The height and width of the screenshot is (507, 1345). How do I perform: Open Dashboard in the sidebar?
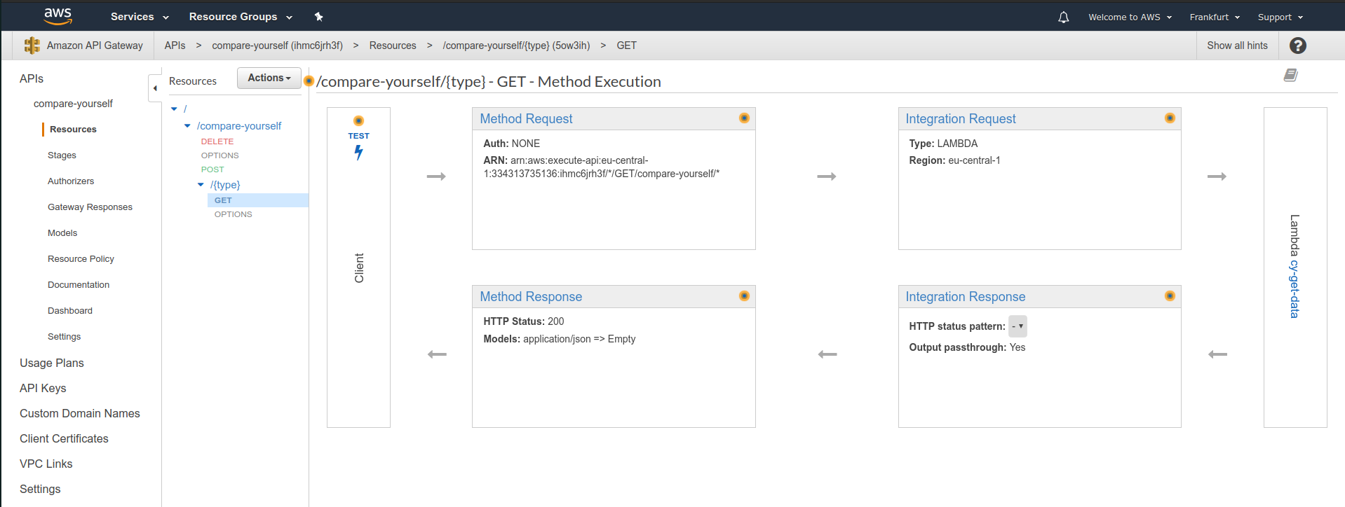tap(70, 311)
